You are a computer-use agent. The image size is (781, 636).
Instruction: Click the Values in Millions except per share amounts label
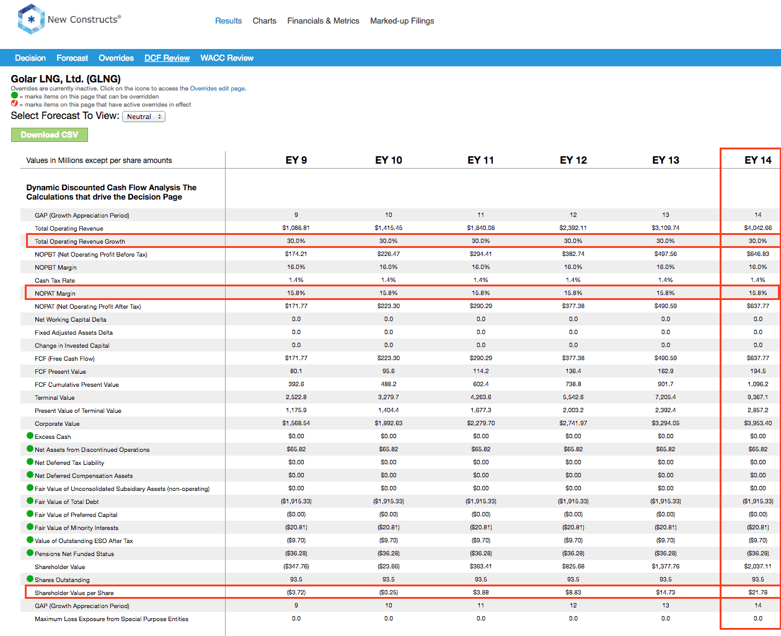pos(99,160)
